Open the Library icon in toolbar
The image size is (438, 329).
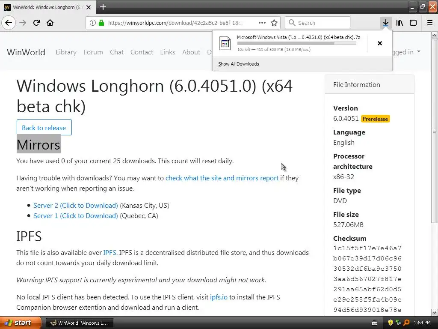coord(400,23)
